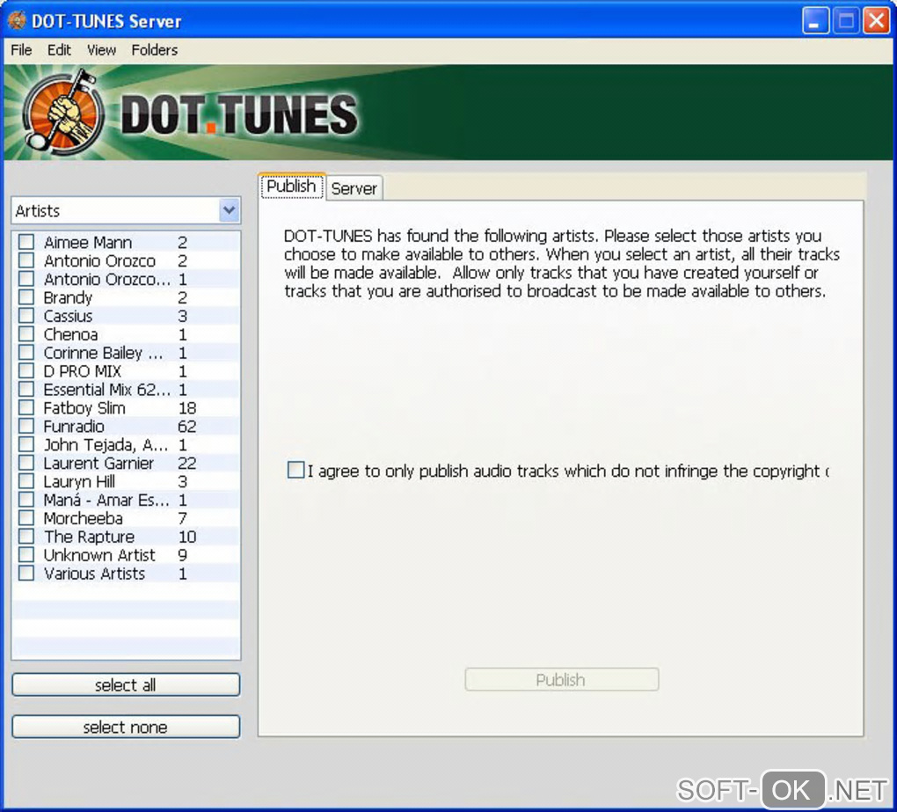Enable The Rapture checkbox
Viewport: 897px width, 812px height.
[x=26, y=536]
